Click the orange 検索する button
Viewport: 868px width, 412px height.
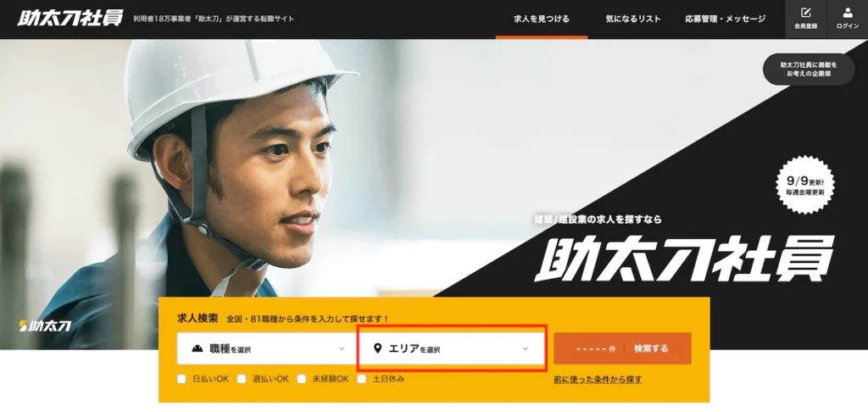622,348
